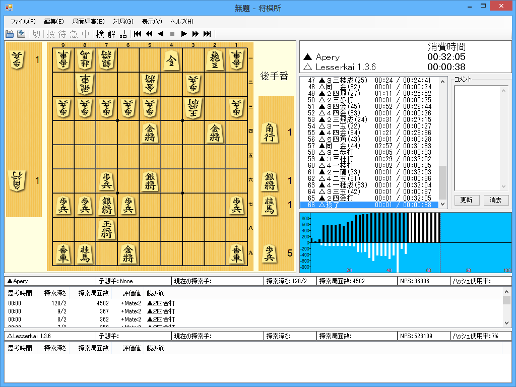This screenshot has width=516, height=387.
Task: Click the 検 (analysis) toolbar button
Action: pos(100,34)
